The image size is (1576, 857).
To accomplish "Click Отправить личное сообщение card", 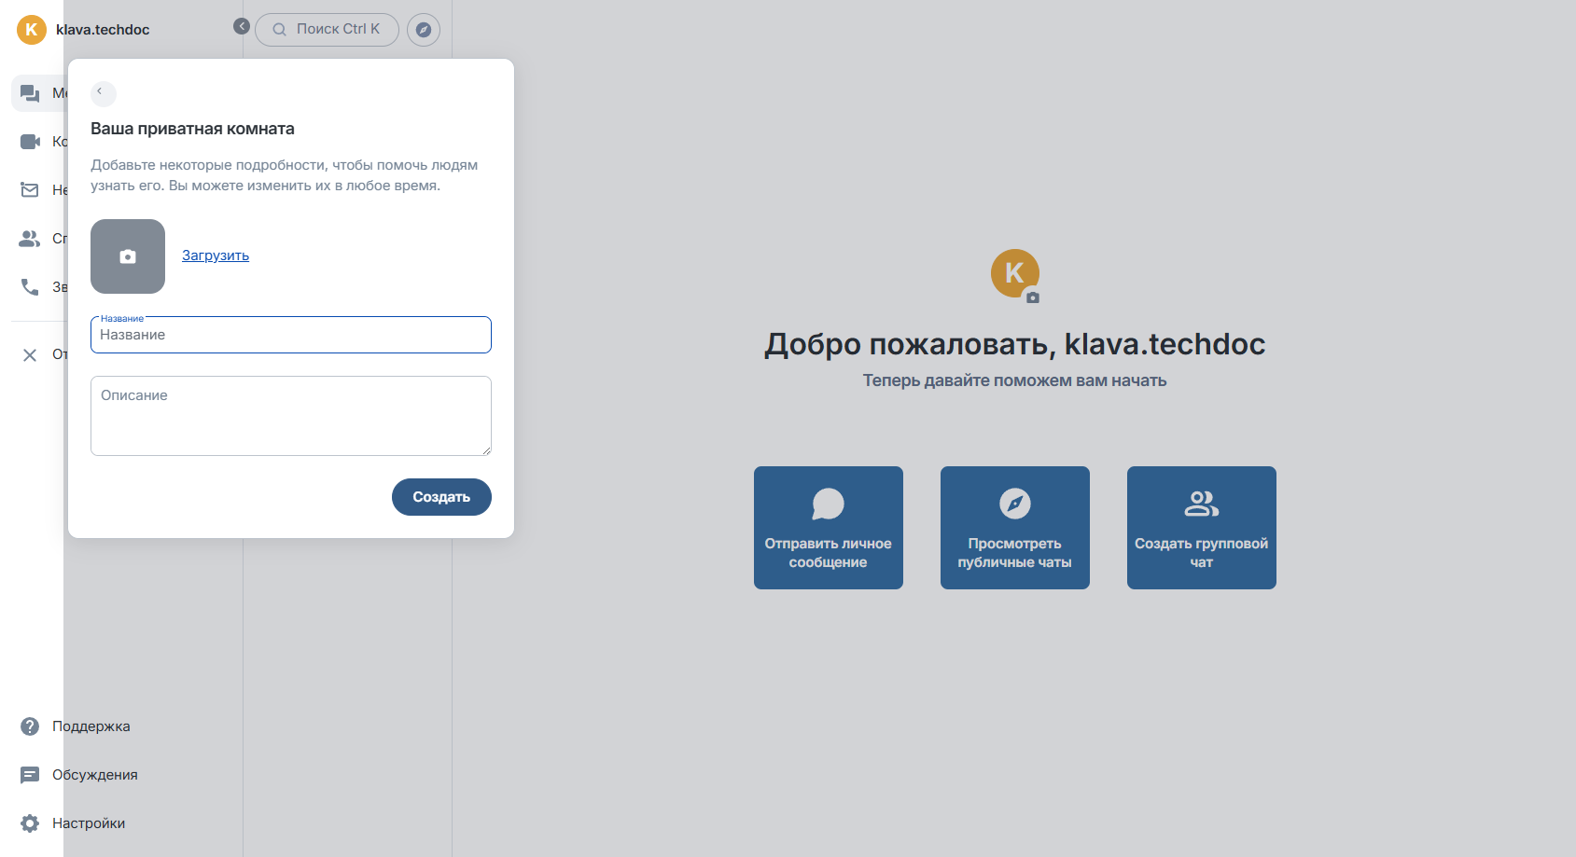I will 829,528.
